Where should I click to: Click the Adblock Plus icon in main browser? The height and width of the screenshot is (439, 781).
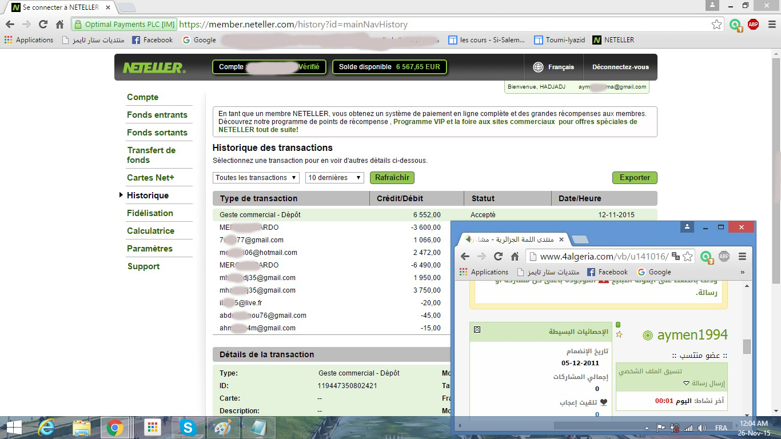(753, 25)
